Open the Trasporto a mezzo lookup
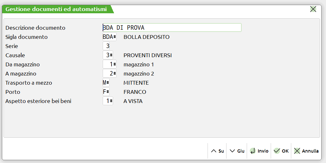326x163 pixels. pos(108,83)
